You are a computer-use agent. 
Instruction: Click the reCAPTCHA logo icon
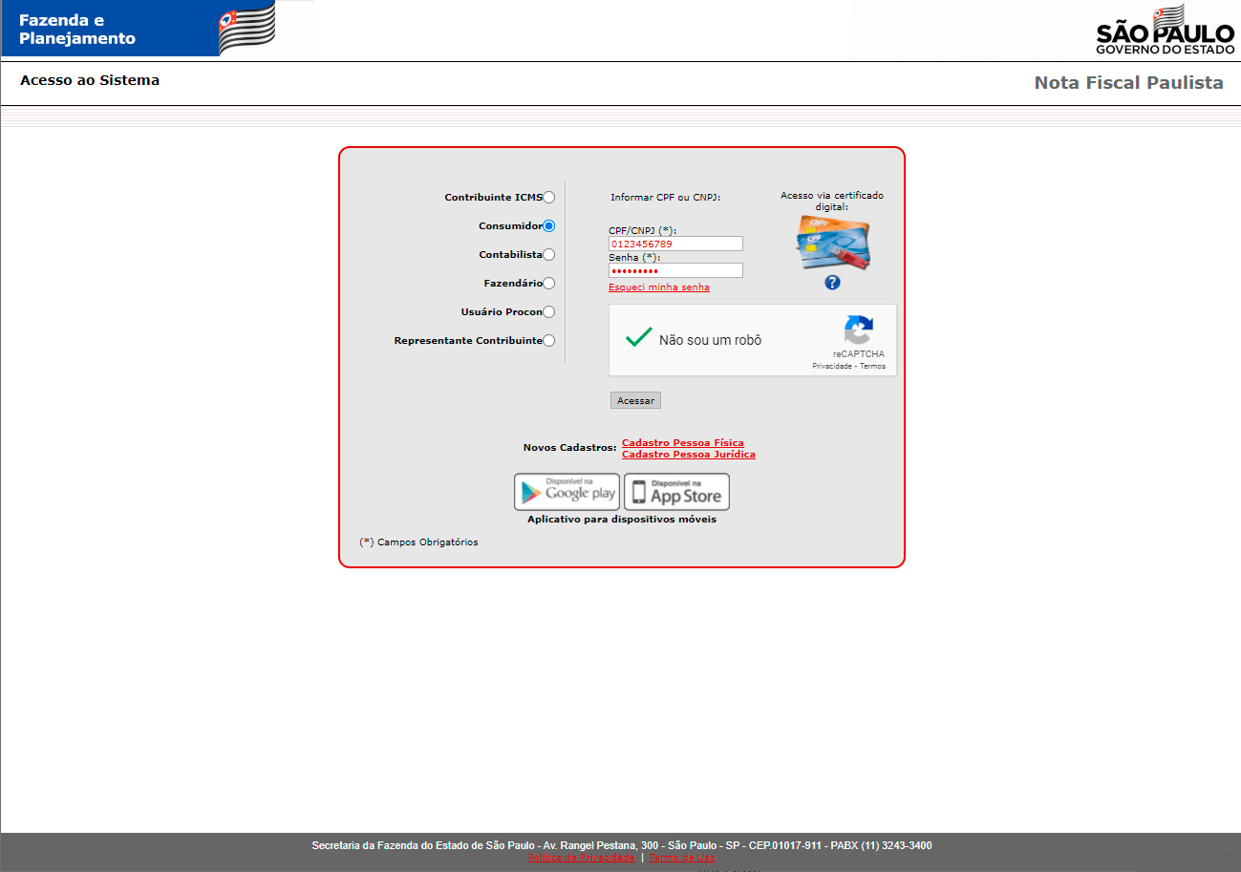858,330
